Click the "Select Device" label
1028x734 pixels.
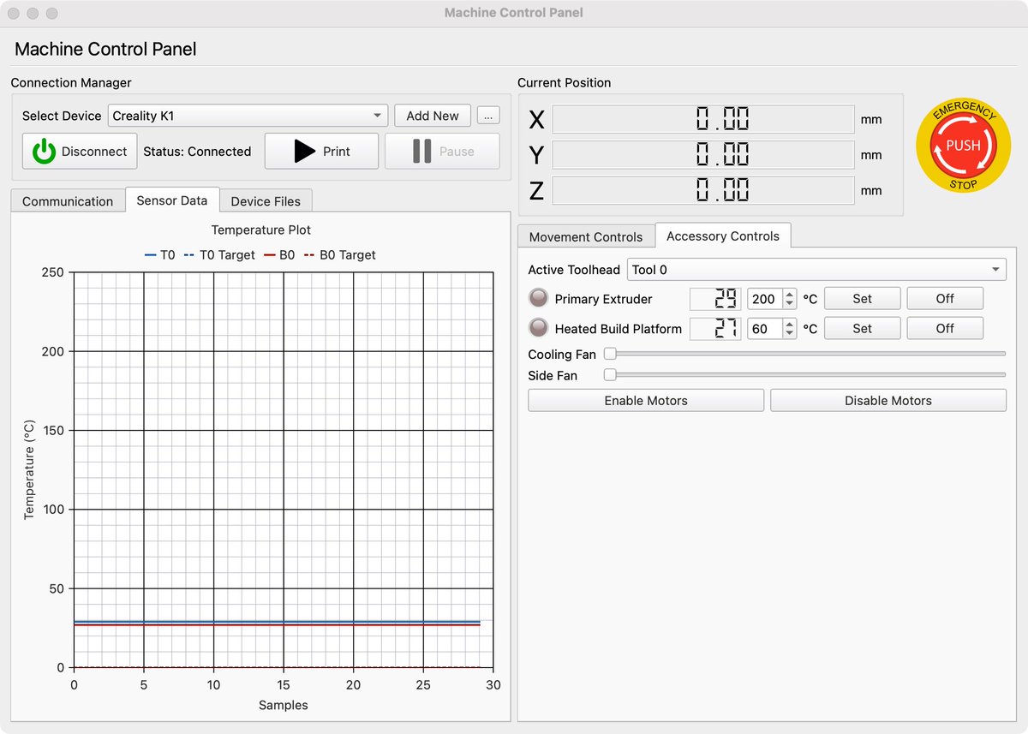[x=62, y=116]
